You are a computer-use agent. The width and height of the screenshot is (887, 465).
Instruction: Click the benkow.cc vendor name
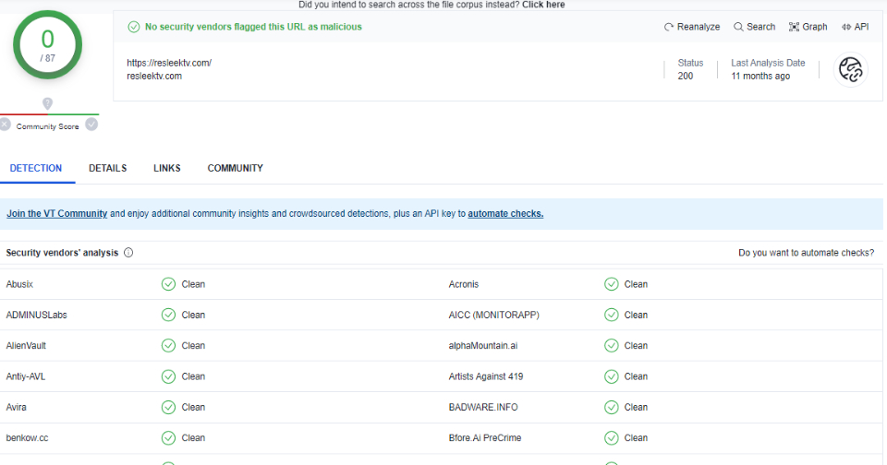tap(27, 438)
